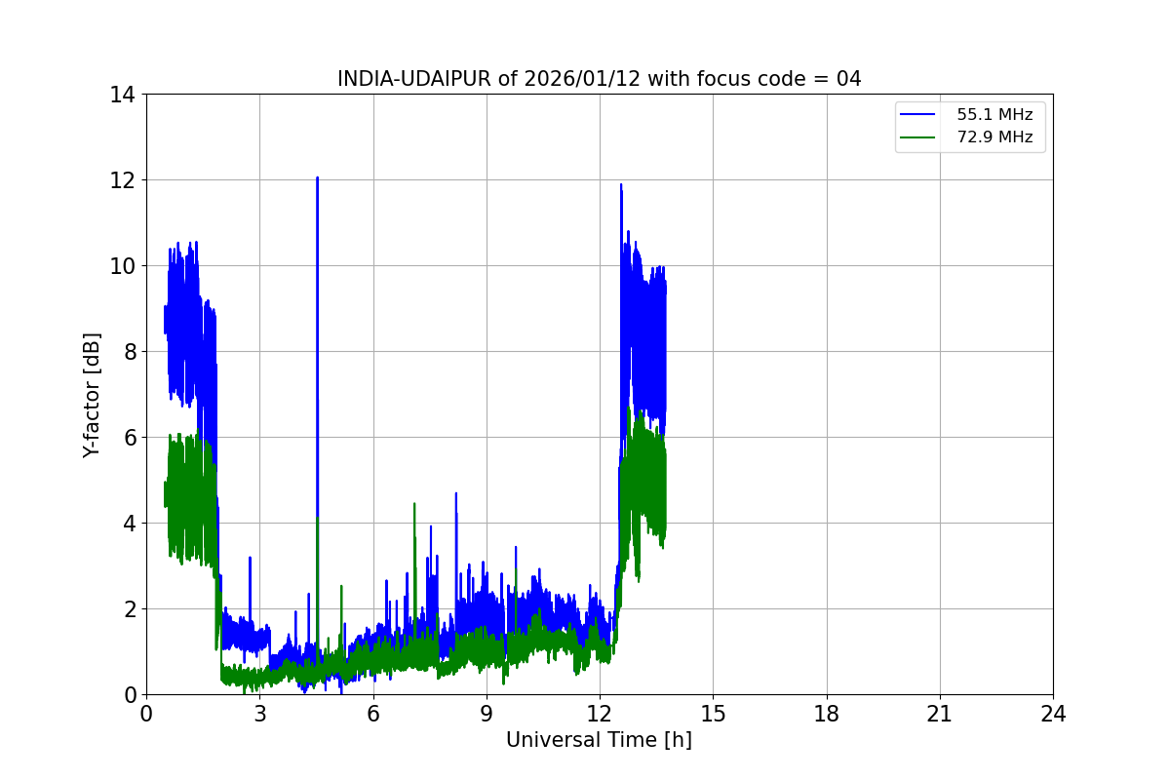Click the tall blue spike peak near 4.5 h
The height and width of the screenshot is (780, 1170).
pos(317,177)
